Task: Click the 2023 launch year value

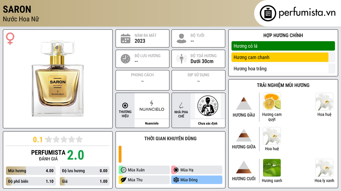Action: [140, 41]
